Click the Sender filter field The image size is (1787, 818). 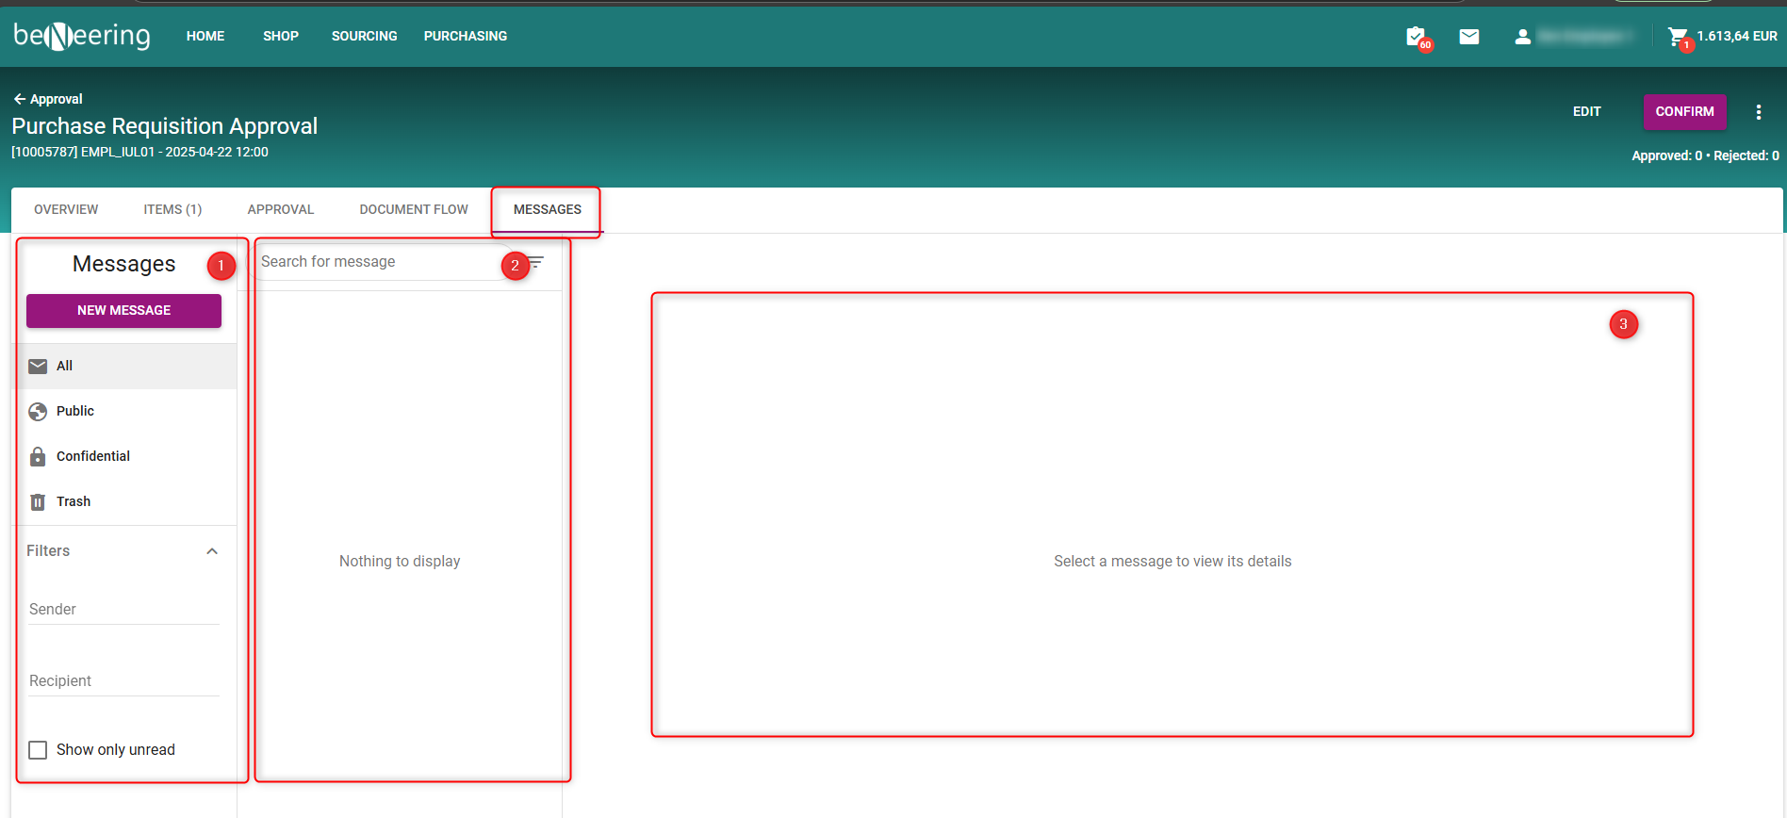tap(123, 610)
